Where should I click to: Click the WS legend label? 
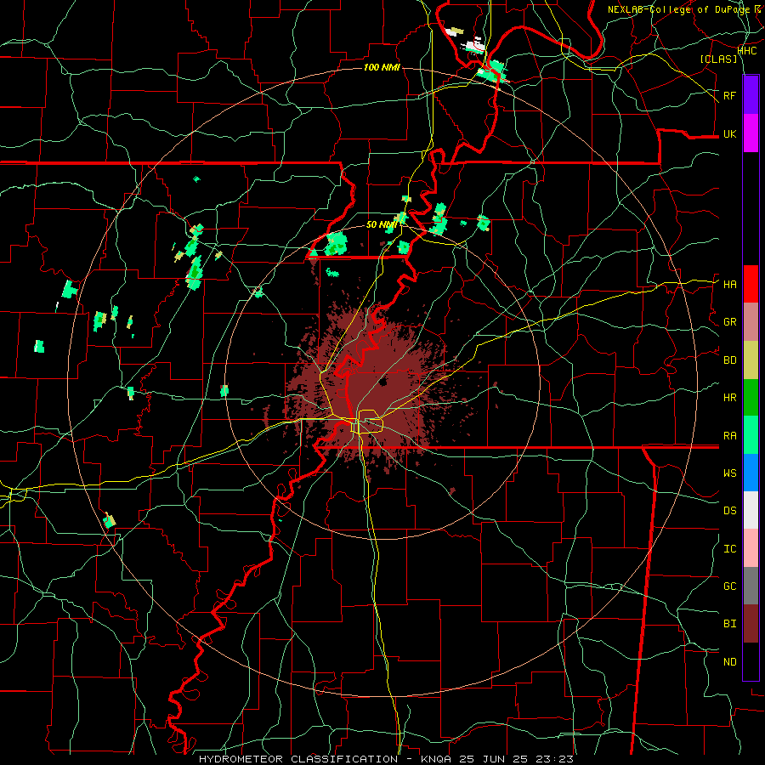pyautogui.click(x=729, y=473)
